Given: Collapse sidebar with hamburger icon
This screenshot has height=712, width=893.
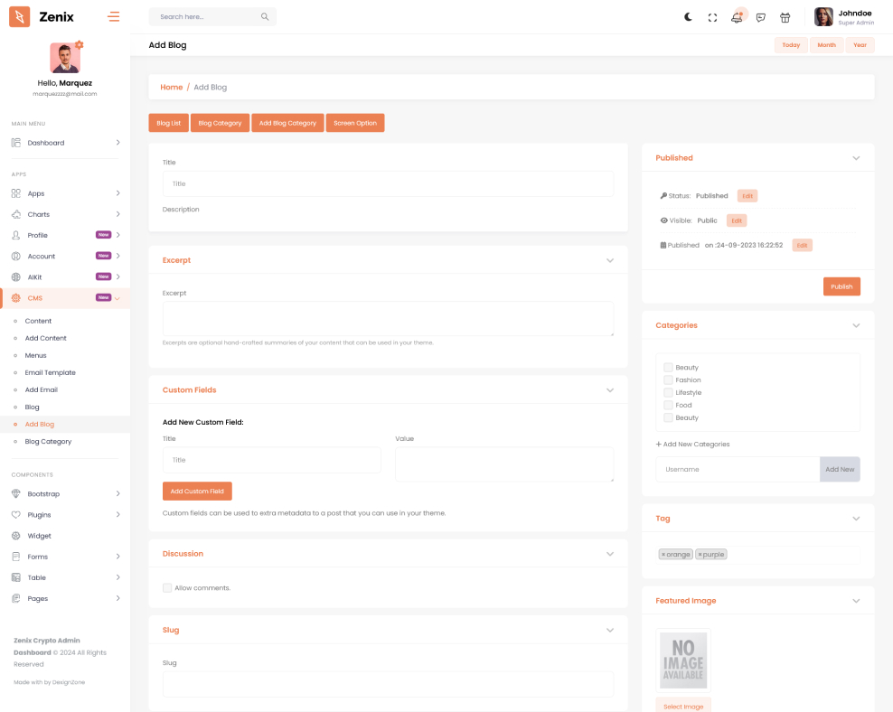Looking at the screenshot, I should coord(113,16).
